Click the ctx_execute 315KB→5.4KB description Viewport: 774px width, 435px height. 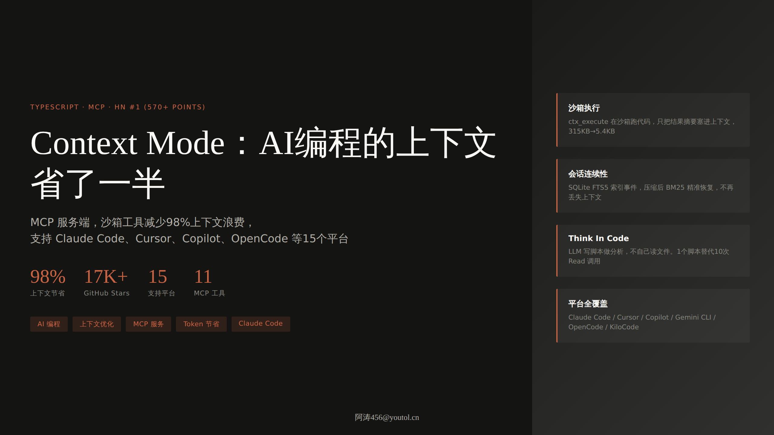[652, 126]
